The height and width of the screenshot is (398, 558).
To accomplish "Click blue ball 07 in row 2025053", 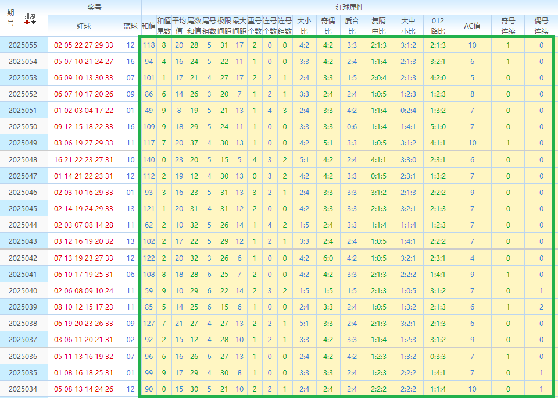I will 131,77.
